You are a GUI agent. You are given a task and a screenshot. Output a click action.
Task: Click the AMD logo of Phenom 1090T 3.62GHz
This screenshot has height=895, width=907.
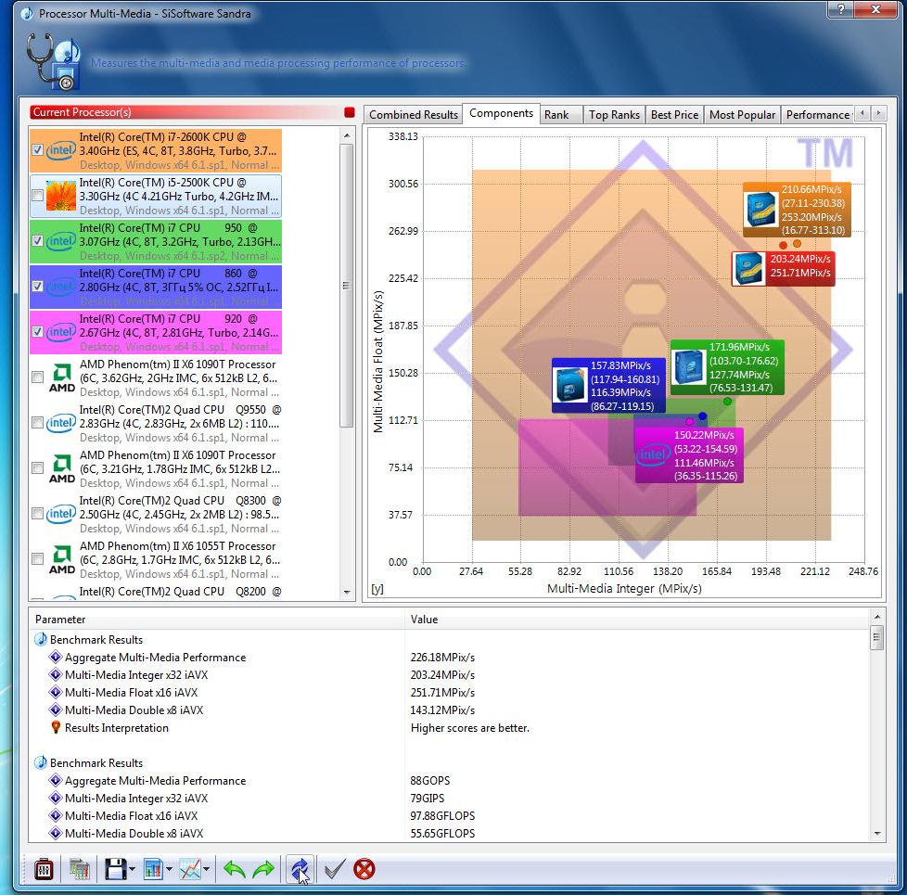click(61, 377)
